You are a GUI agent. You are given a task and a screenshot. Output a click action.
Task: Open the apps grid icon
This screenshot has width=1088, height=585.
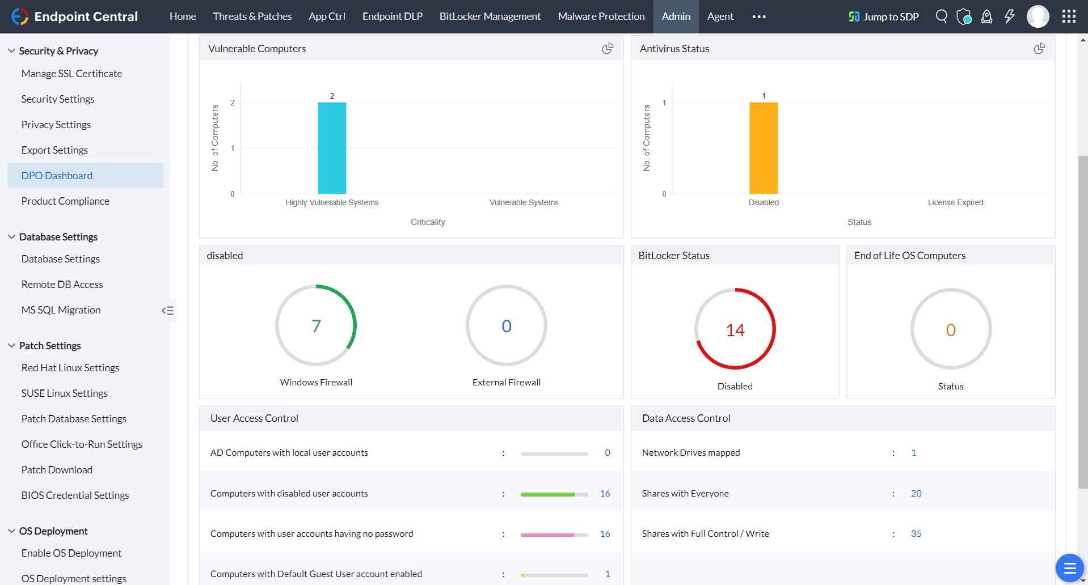(x=1069, y=16)
